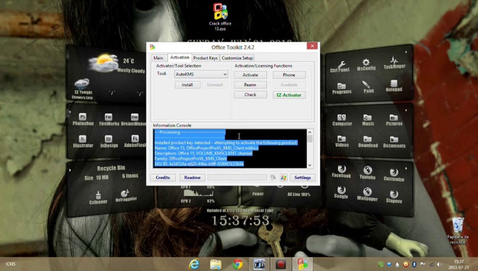This screenshot has width=478, height=271.
Task: Click the Bluetooth icon in system tray
Action: coord(414,264)
